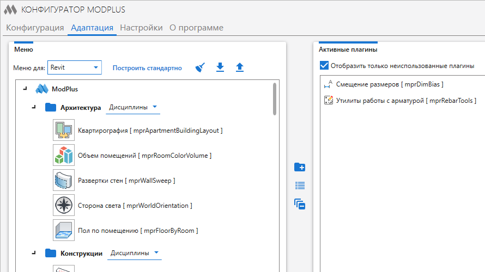This screenshot has width=485, height=272.
Task: Select the Конструкции folder label
Action: click(81, 254)
